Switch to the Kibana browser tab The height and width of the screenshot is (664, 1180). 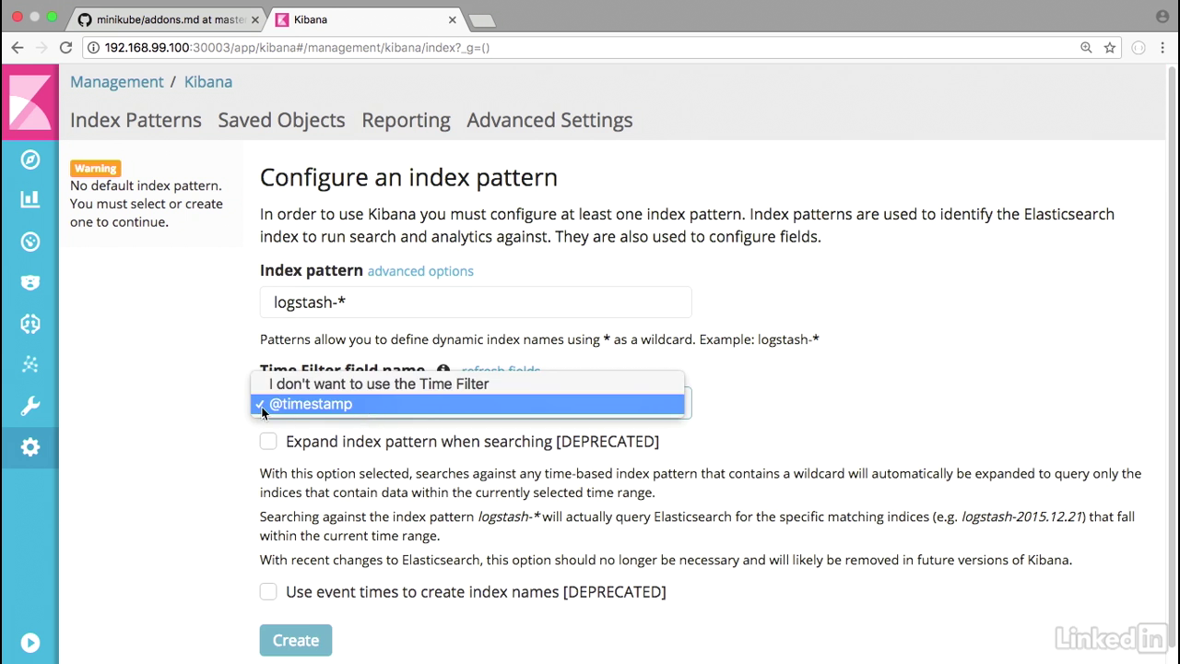(x=365, y=19)
